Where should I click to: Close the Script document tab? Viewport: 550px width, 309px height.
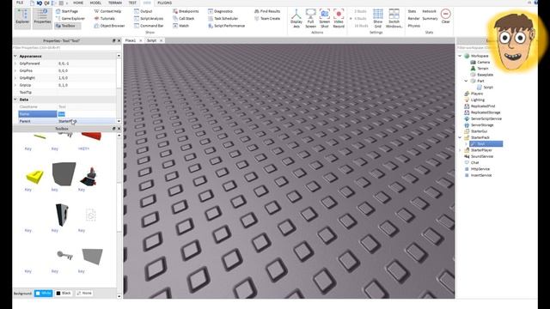point(161,40)
